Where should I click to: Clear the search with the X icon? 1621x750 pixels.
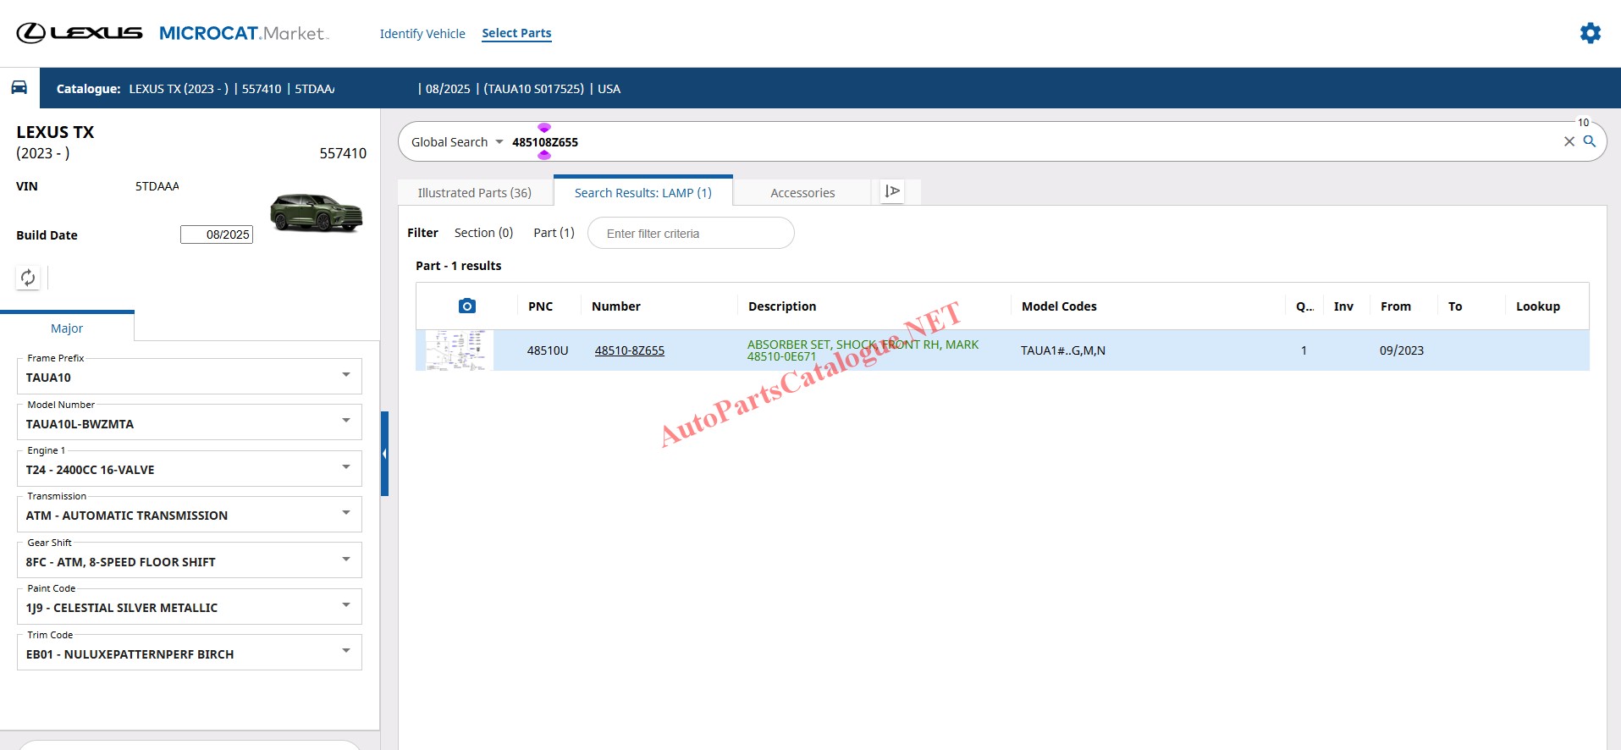pyautogui.click(x=1569, y=141)
